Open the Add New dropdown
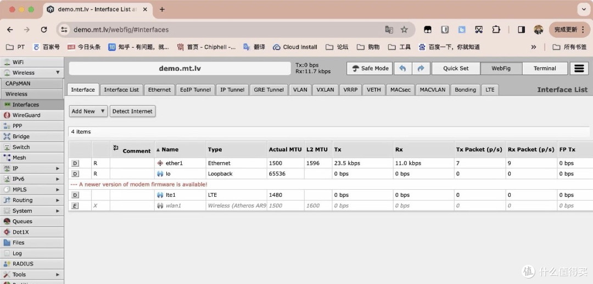Screen dimensions: 593x284 click(88, 111)
